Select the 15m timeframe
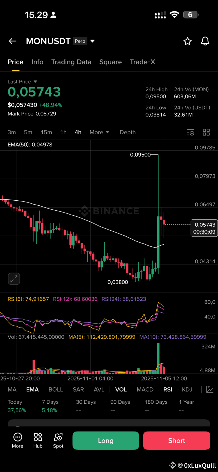Image resolution: width=218 pixels, height=472 pixels. pyautogui.click(x=46, y=132)
